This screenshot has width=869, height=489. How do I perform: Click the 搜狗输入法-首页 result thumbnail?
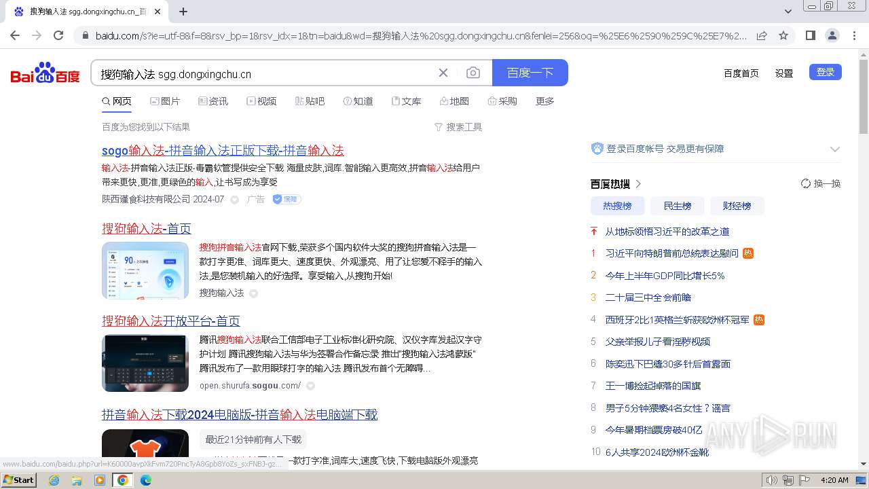pyautogui.click(x=145, y=270)
